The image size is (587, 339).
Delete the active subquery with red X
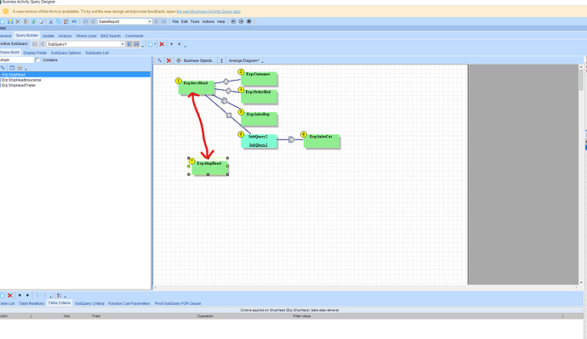pyautogui.click(x=162, y=44)
